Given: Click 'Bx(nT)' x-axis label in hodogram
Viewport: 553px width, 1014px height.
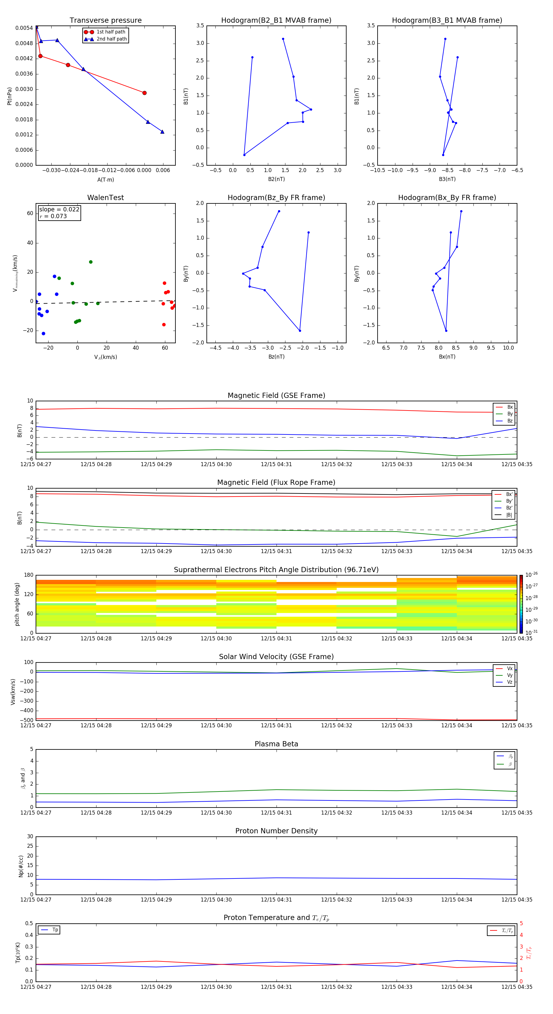Looking at the screenshot, I should pyautogui.click(x=447, y=357).
